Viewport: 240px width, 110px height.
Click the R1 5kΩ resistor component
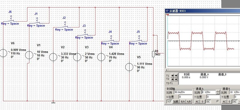pyautogui.click(x=153, y=54)
